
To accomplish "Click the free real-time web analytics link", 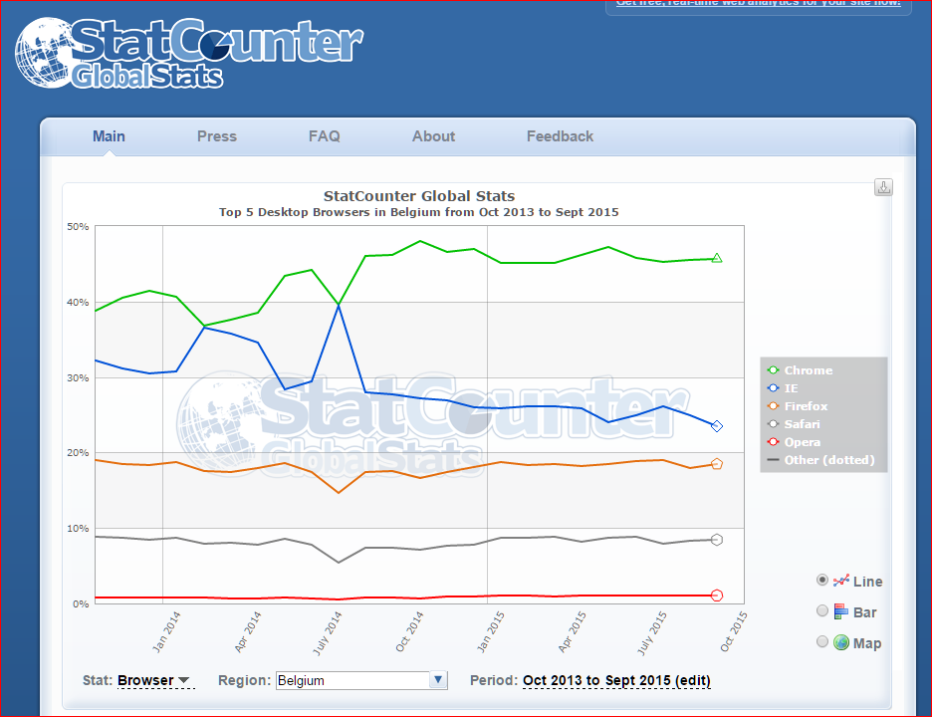I will (x=758, y=3).
